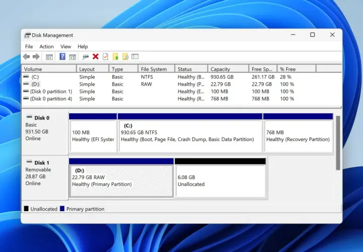363x252 pixels.
Task: Sort by the Capacity column header
Action: click(x=228, y=69)
